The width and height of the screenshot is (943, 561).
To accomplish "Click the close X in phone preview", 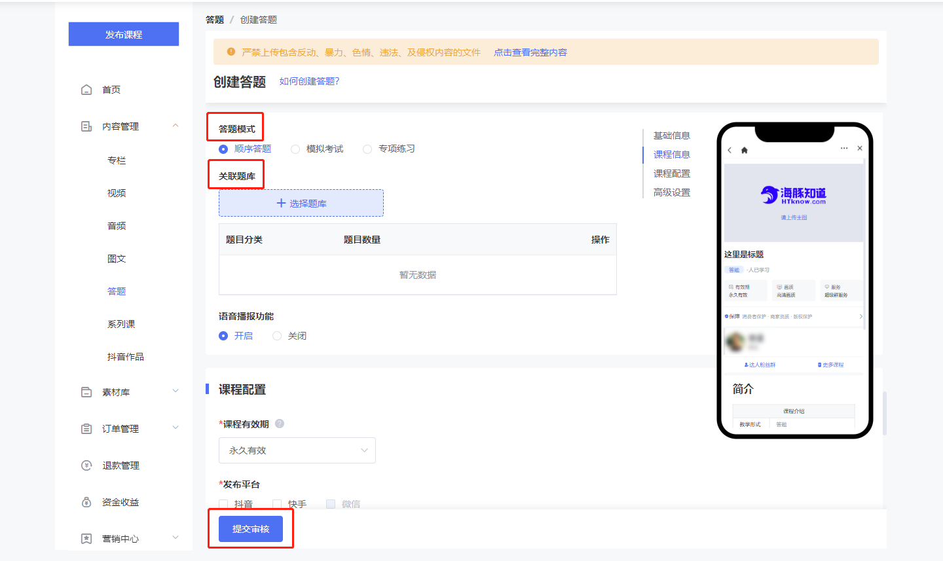I will coord(860,149).
